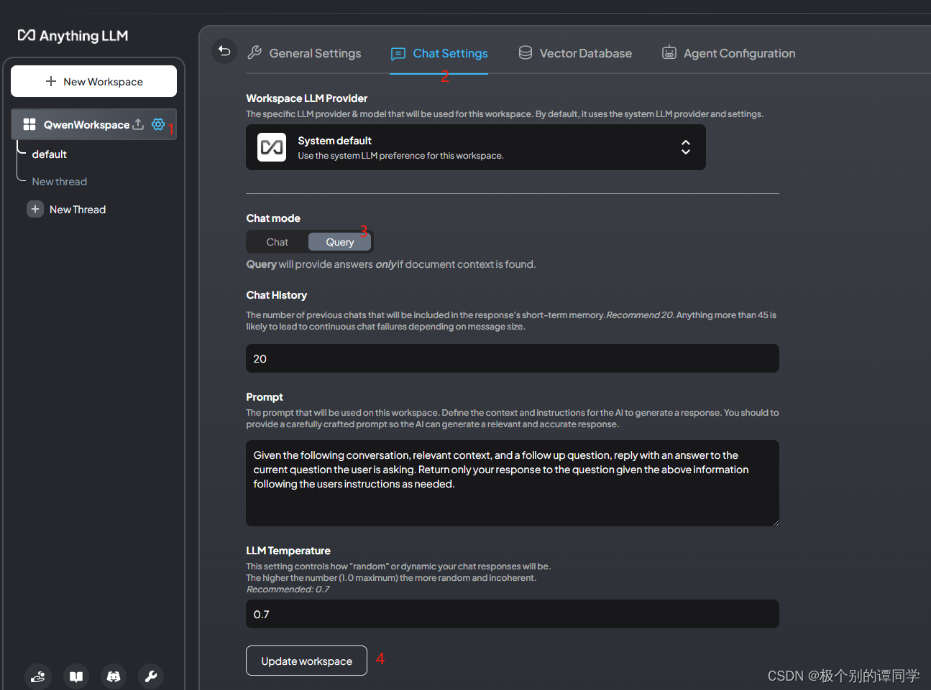
Task: Click the System default provider logo icon
Action: click(272, 147)
